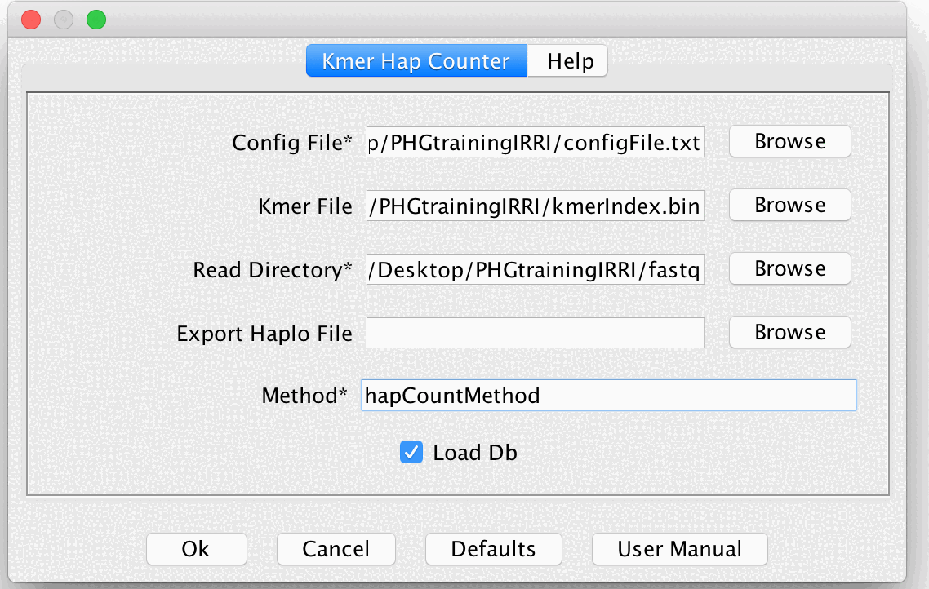Click the green zoom window button
The width and height of the screenshot is (929, 589).
pos(96,19)
